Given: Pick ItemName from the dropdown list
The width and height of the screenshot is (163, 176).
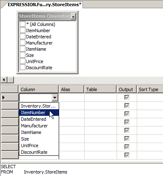Looking at the screenshot, I should coord(39,132).
